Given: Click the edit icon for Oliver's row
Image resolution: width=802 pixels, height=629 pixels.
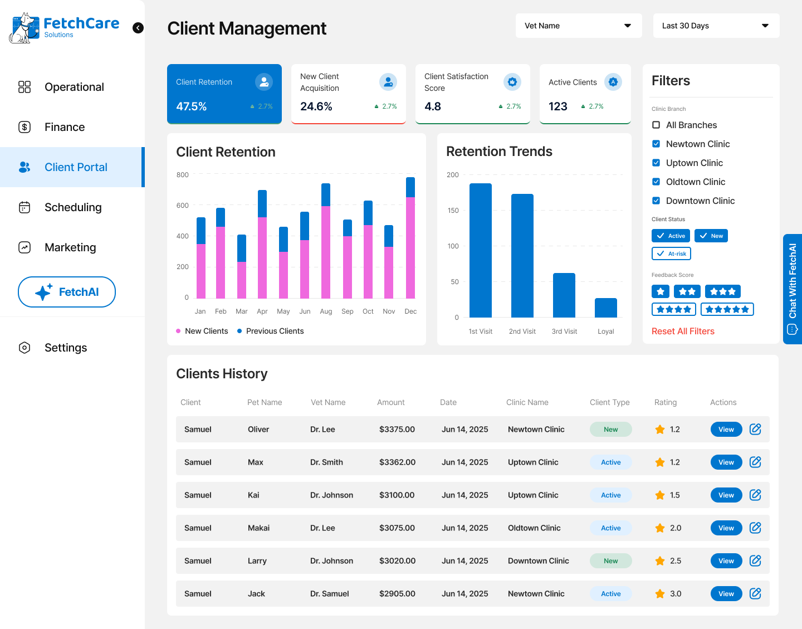Looking at the screenshot, I should click(x=755, y=429).
